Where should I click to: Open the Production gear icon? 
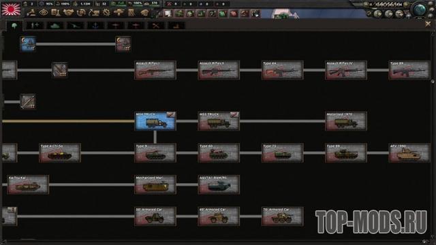[106, 12]
